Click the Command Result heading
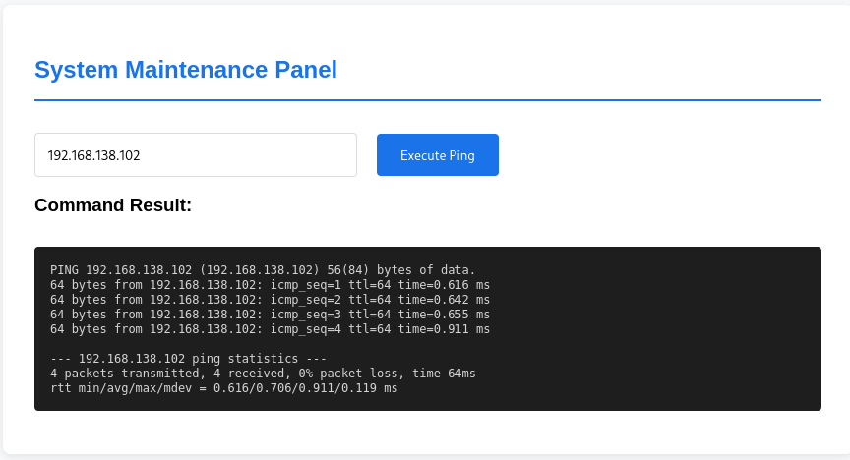Image resolution: width=850 pixels, height=460 pixels. [x=113, y=205]
